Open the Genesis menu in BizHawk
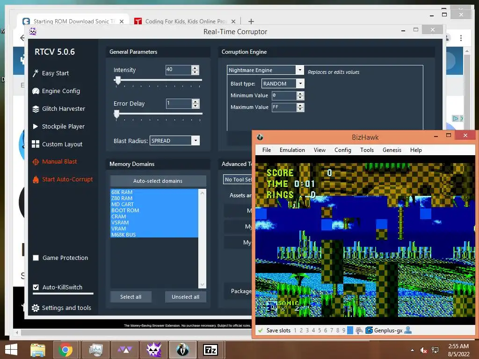 (x=392, y=150)
